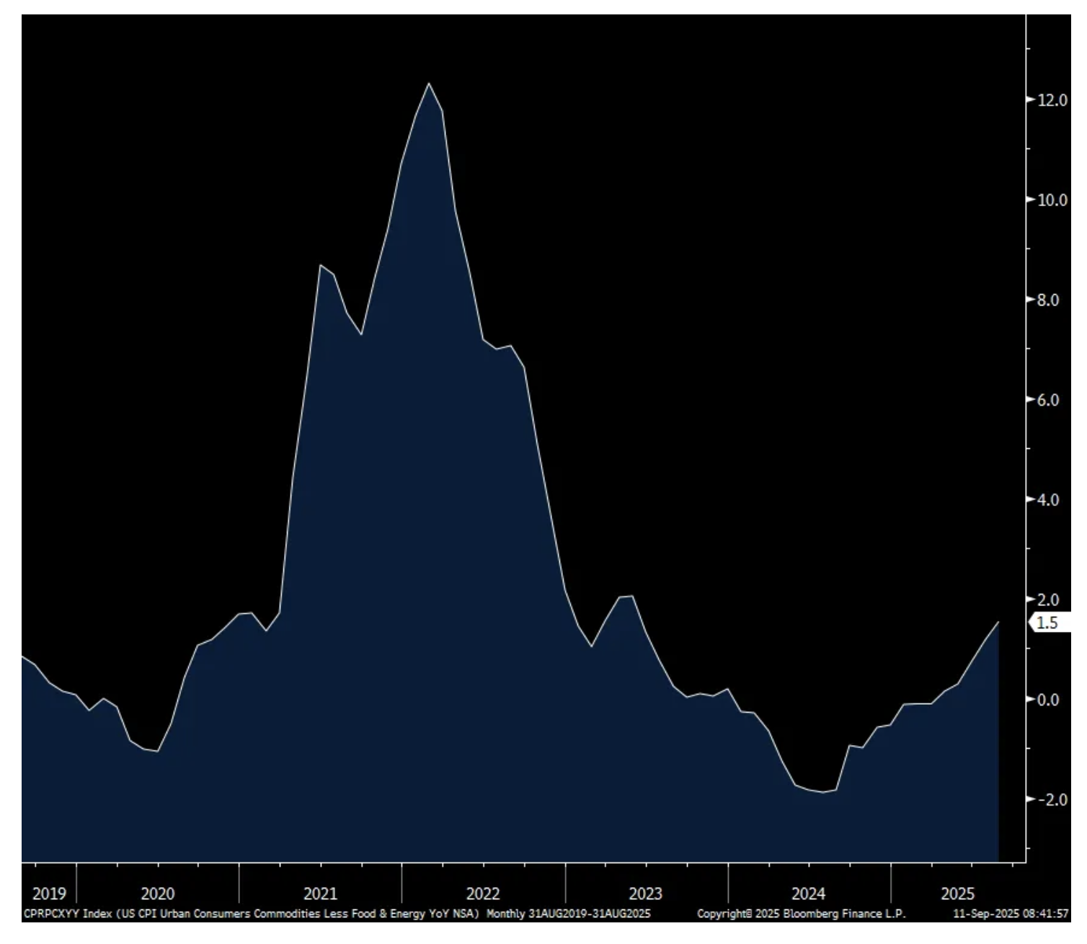Screen dimensions: 1087x944
Task: Select the 4.0 y-axis tick label
Action: pos(1055,499)
